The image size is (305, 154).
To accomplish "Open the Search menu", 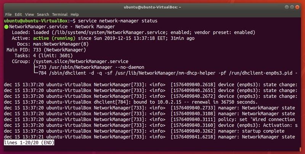I will pyautogui.click(x=44, y=14).
